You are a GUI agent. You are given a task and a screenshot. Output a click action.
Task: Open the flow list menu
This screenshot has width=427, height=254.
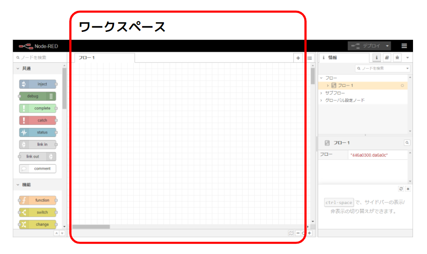click(309, 57)
